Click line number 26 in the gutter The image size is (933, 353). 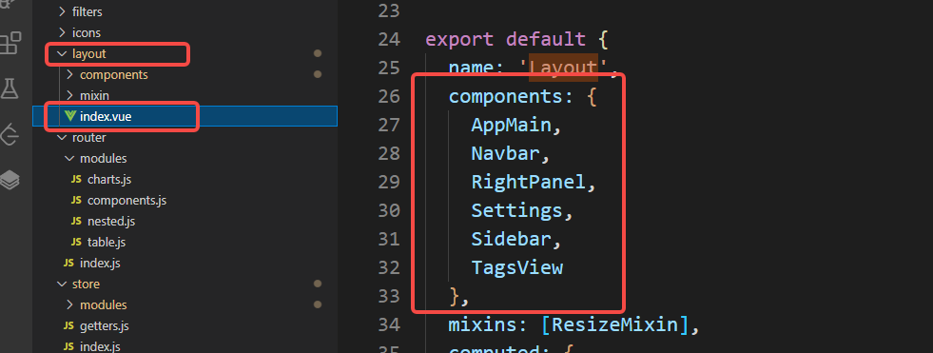(x=389, y=96)
